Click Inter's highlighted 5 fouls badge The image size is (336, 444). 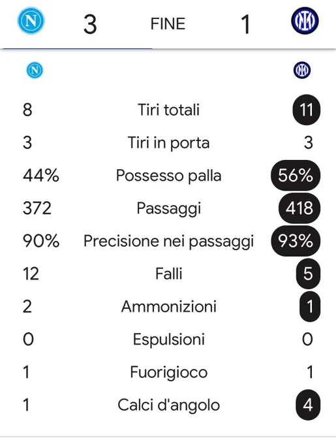309,274
